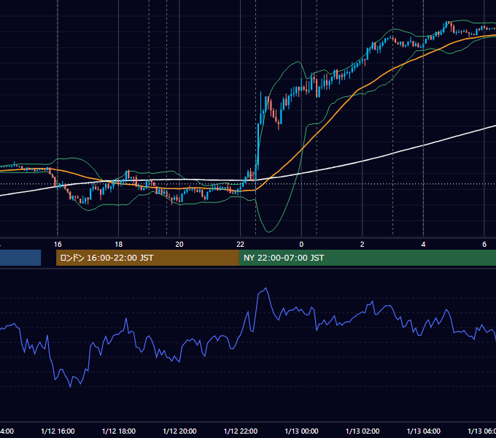Click the NY 22:00-07:00 JST session bar
The width and height of the screenshot is (496, 438).
pyautogui.click(x=367, y=258)
